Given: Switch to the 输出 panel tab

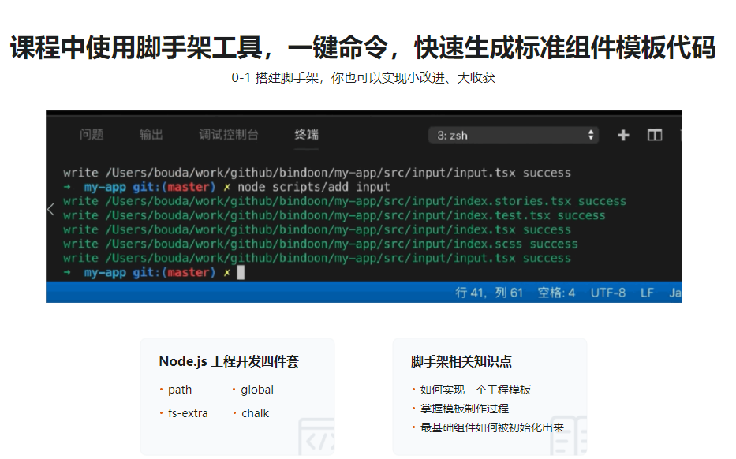Looking at the screenshot, I should click(x=151, y=135).
